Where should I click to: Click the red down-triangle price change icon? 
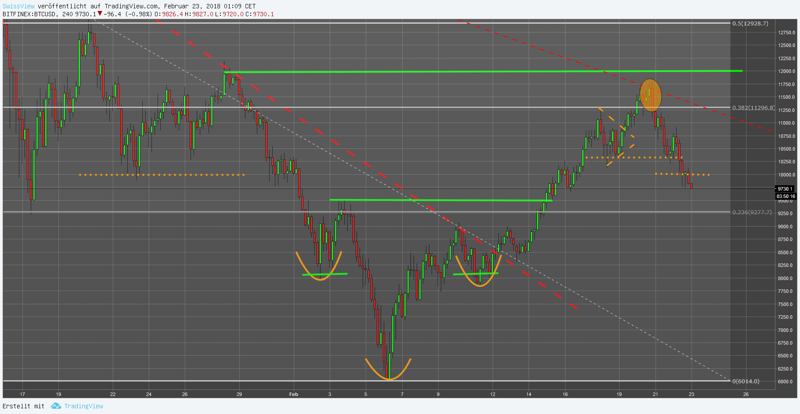pos(100,14)
